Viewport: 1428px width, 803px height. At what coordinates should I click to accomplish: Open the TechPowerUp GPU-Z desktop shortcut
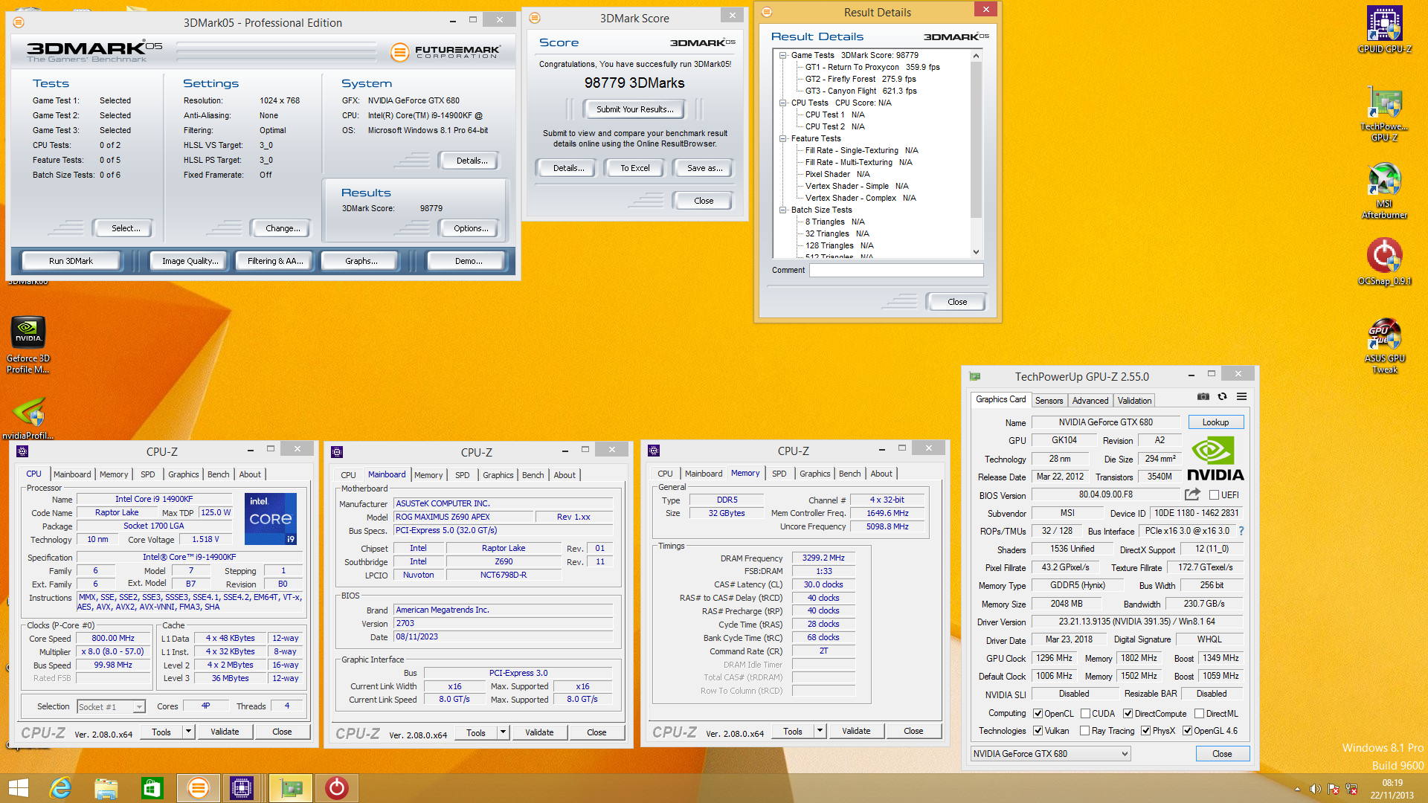[x=1384, y=113]
